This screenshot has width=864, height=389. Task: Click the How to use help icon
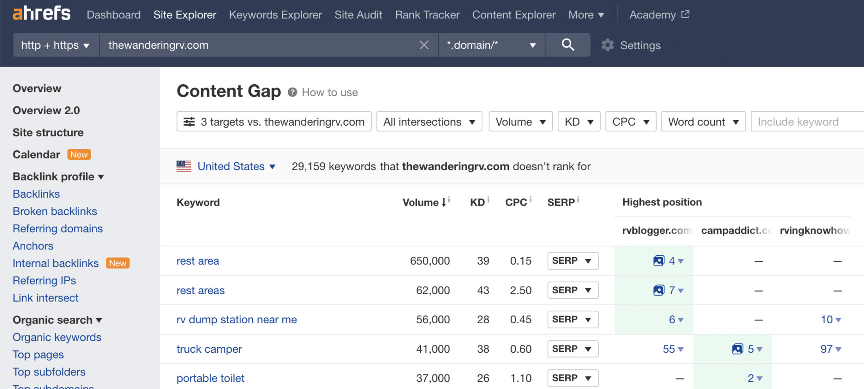(292, 92)
